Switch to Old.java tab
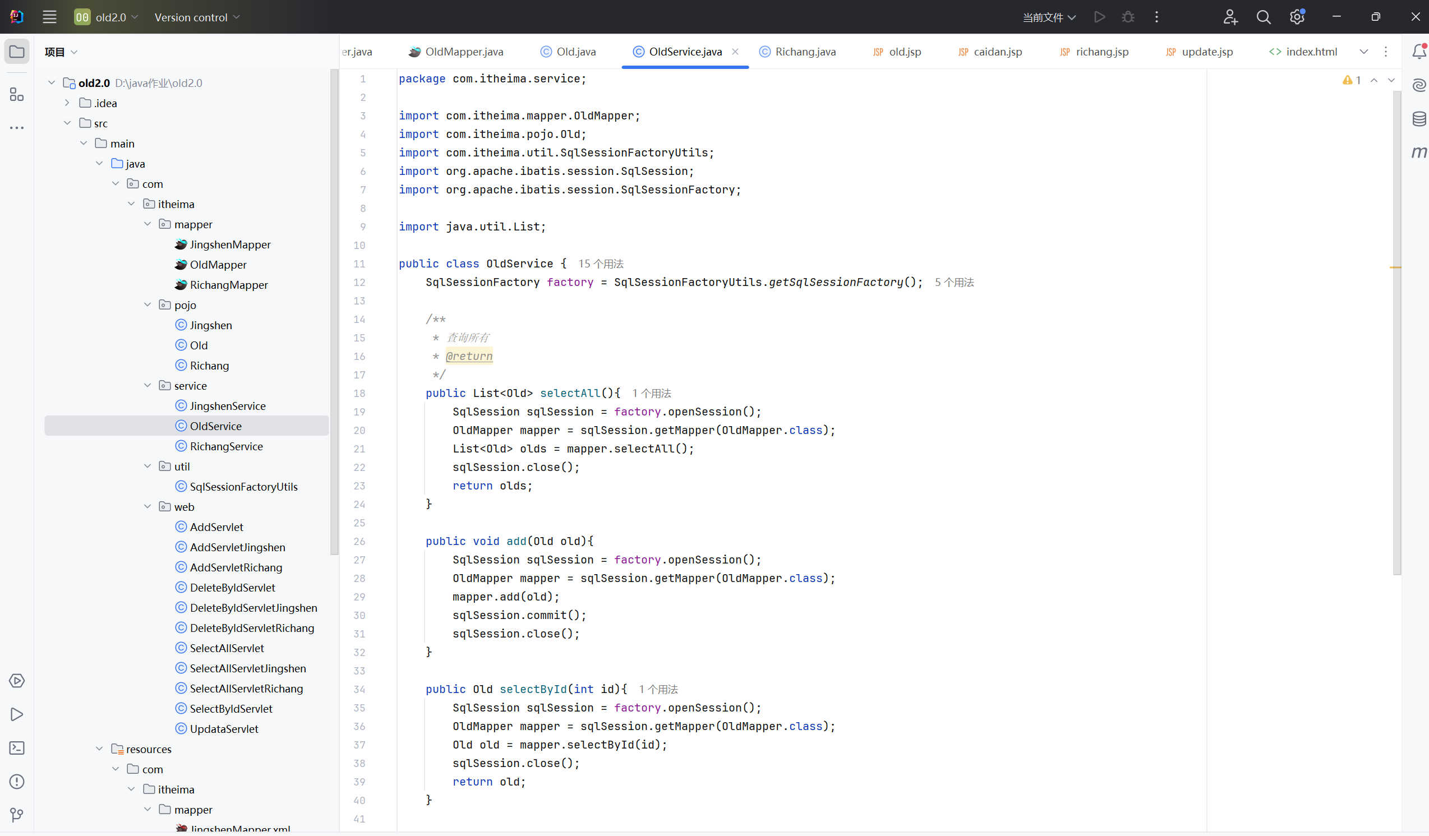The width and height of the screenshot is (1429, 836). click(x=568, y=52)
